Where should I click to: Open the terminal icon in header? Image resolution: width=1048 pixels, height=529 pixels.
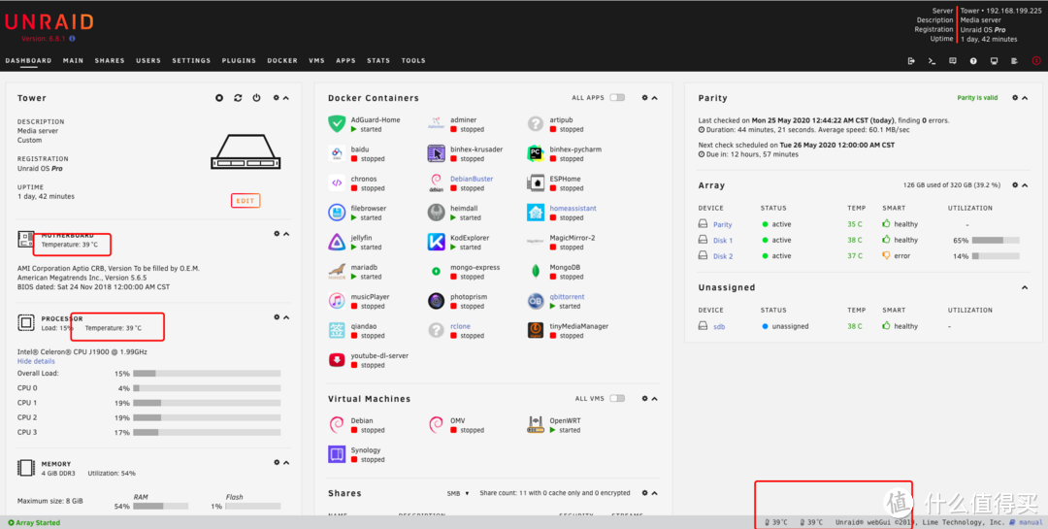(x=932, y=60)
